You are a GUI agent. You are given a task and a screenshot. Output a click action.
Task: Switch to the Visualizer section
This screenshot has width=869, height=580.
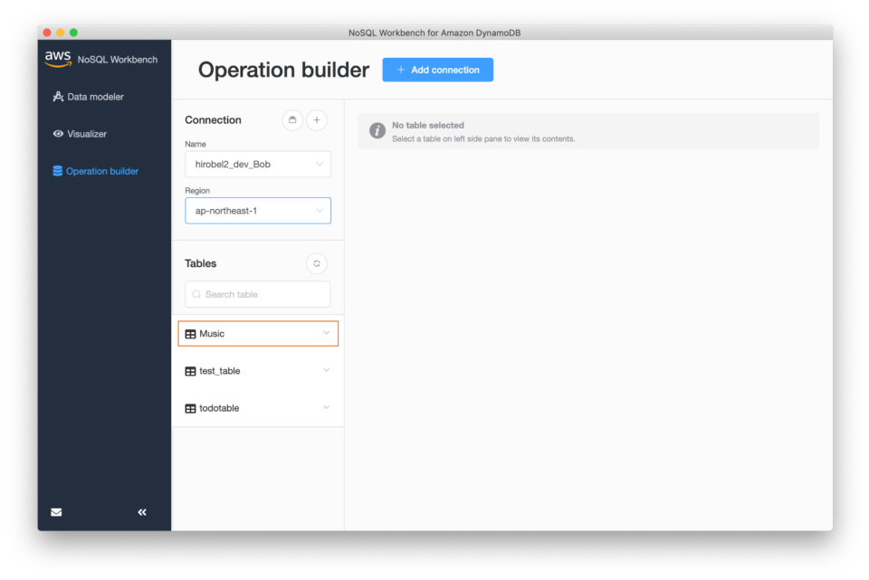coord(85,133)
